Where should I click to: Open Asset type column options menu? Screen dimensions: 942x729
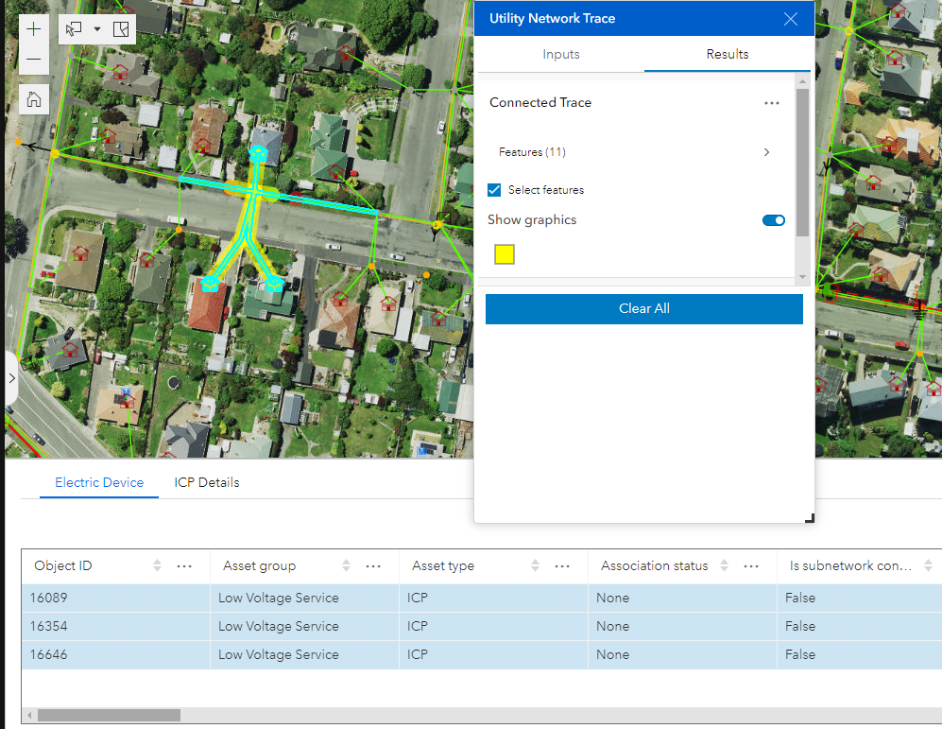[562, 566]
